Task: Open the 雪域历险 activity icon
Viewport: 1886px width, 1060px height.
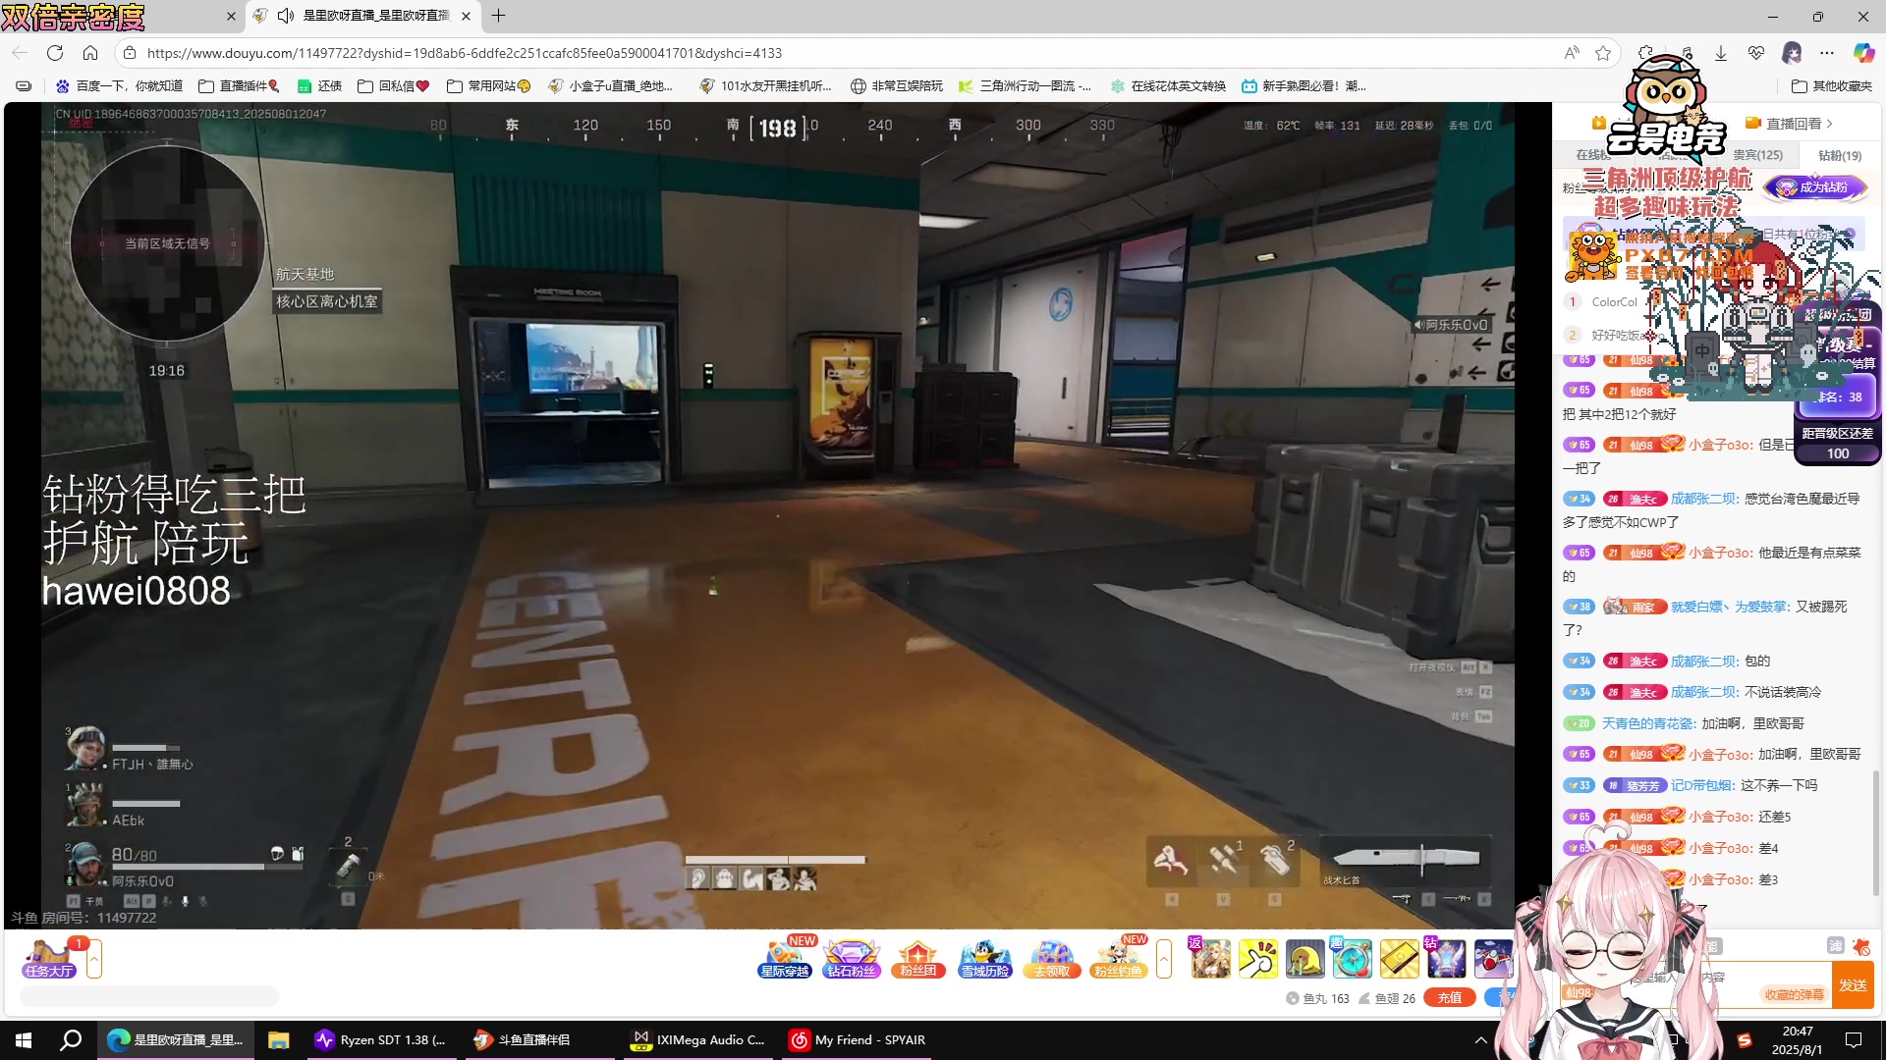Action: 985,959
